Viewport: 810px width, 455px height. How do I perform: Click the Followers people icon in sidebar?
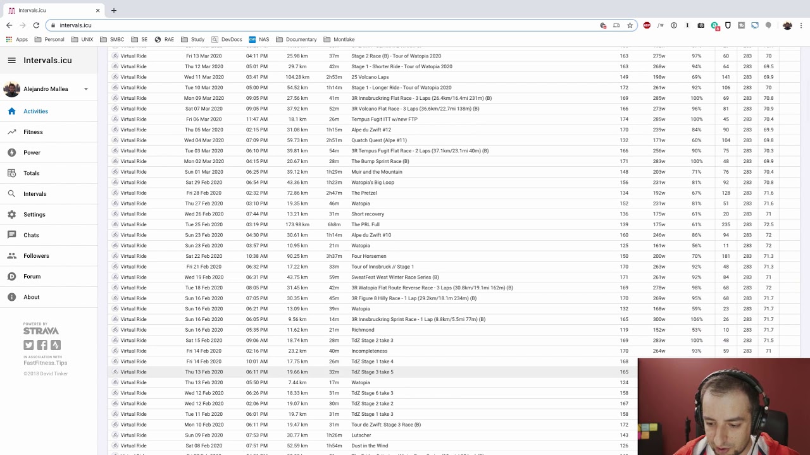pyautogui.click(x=11, y=256)
